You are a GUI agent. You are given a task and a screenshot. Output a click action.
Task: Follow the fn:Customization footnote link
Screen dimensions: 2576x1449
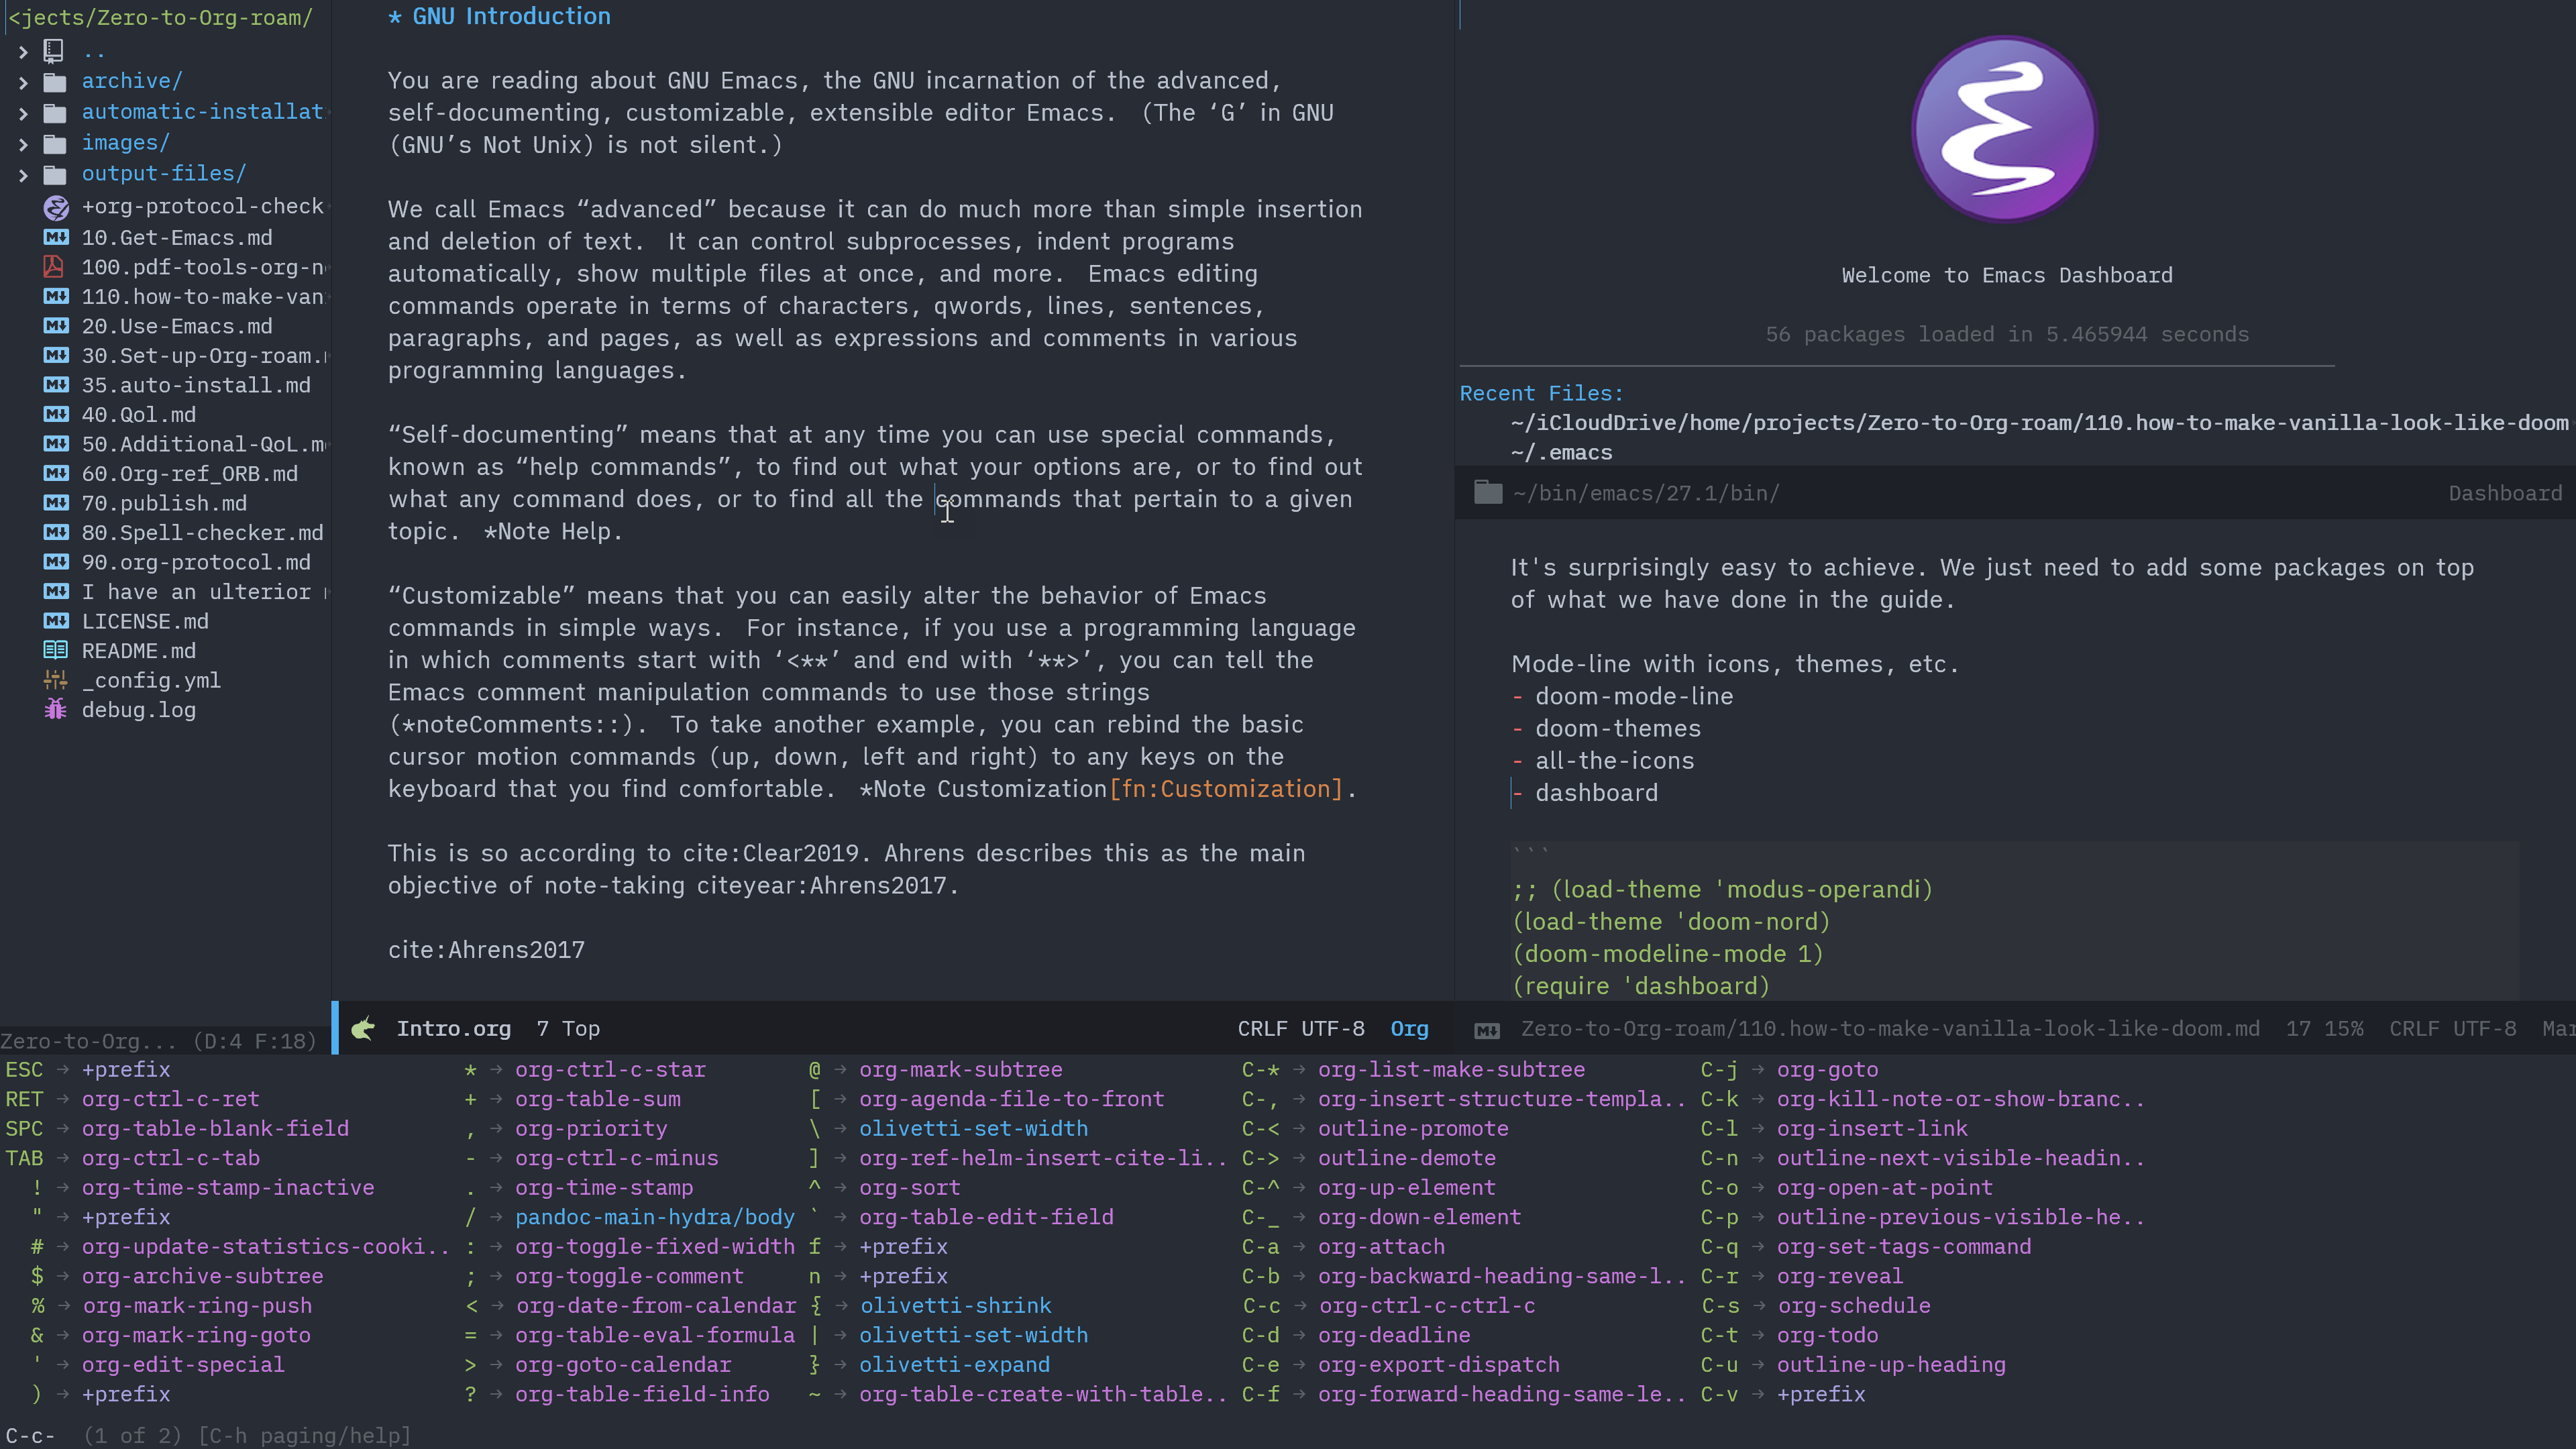click(1227, 789)
